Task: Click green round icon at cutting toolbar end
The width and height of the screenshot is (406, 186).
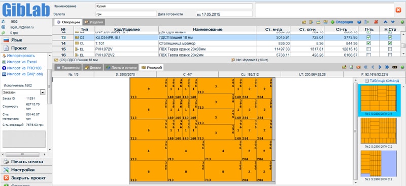Action: coord(402,67)
